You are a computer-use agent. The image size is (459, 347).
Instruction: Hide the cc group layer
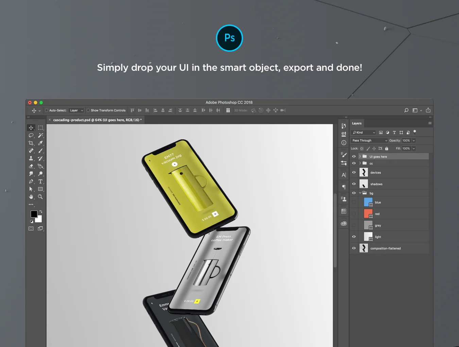(x=354, y=163)
